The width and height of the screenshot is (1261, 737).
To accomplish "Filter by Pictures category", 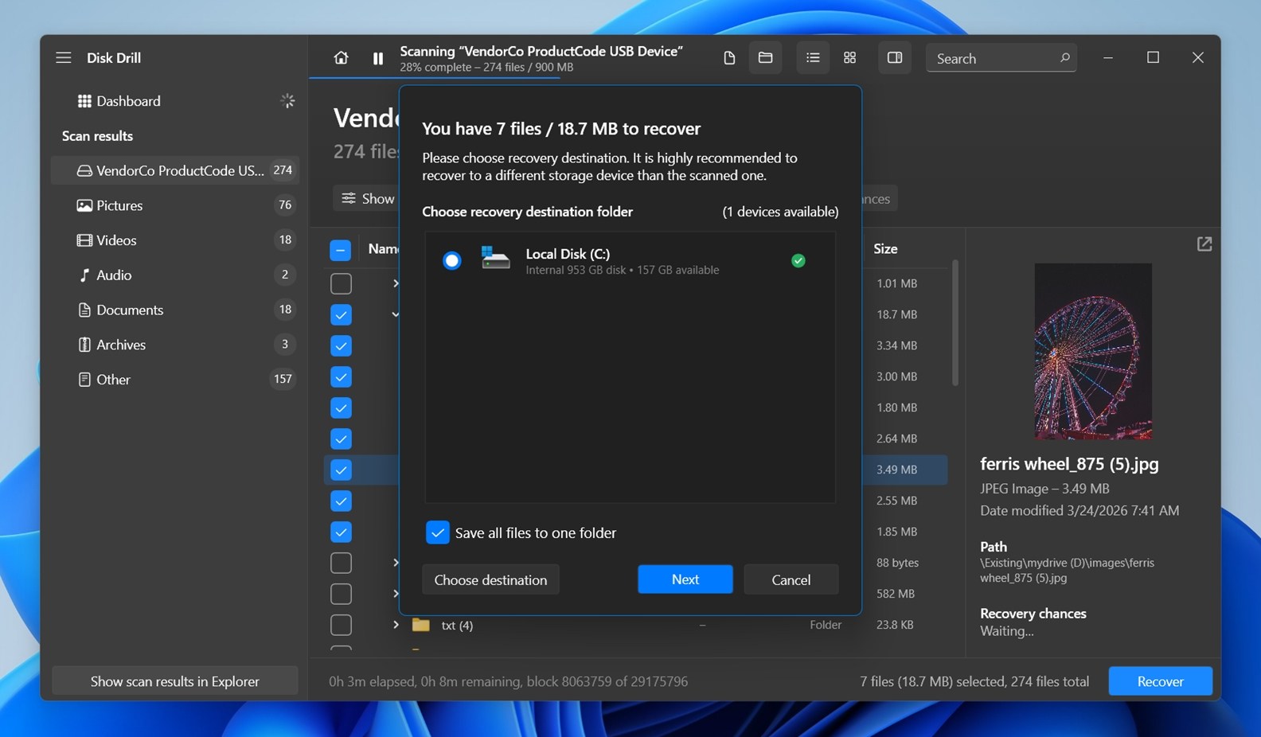I will pyautogui.click(x=175, y=205).
